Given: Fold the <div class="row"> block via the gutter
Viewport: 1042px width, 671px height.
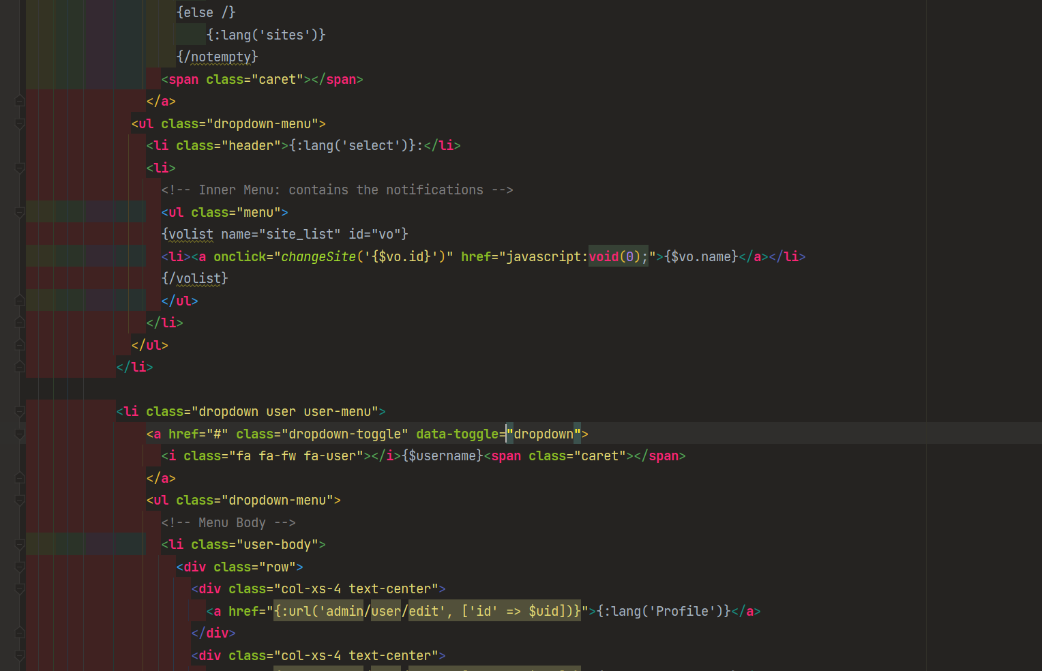Looking at the screenshot, I should (x=20, y=567).
